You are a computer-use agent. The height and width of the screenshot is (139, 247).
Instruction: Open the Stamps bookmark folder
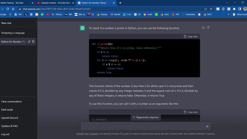(x=102, y=14)
